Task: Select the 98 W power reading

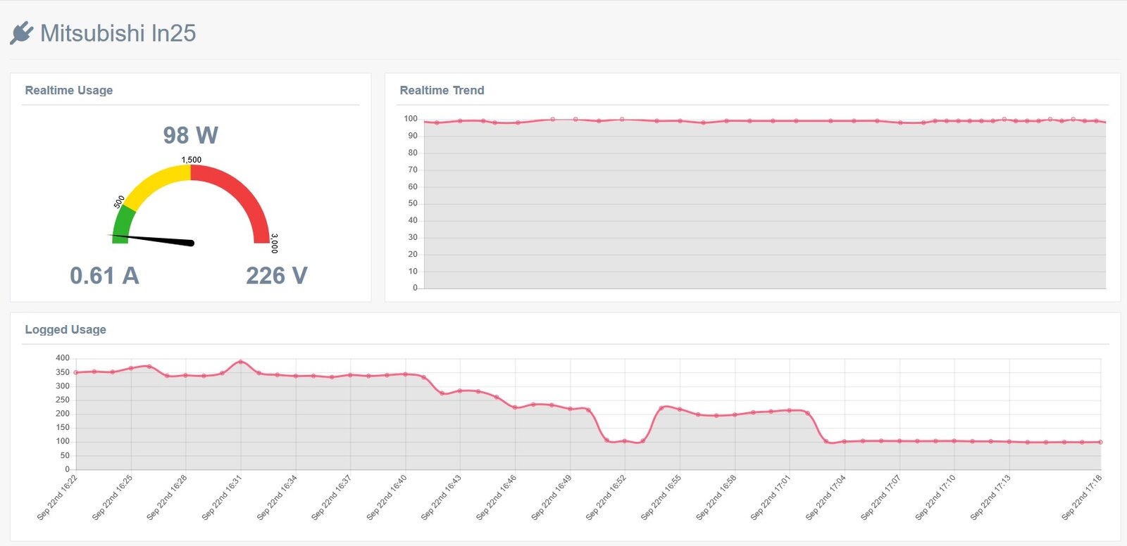Action: 191,135
